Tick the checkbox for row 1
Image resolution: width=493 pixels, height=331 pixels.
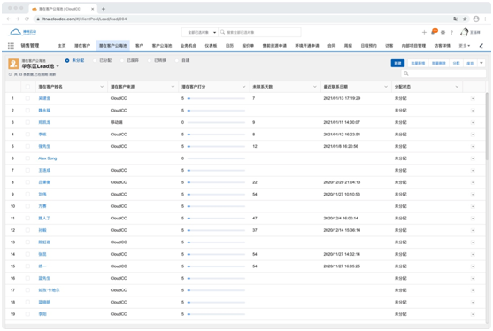click(x=27, y=98)
